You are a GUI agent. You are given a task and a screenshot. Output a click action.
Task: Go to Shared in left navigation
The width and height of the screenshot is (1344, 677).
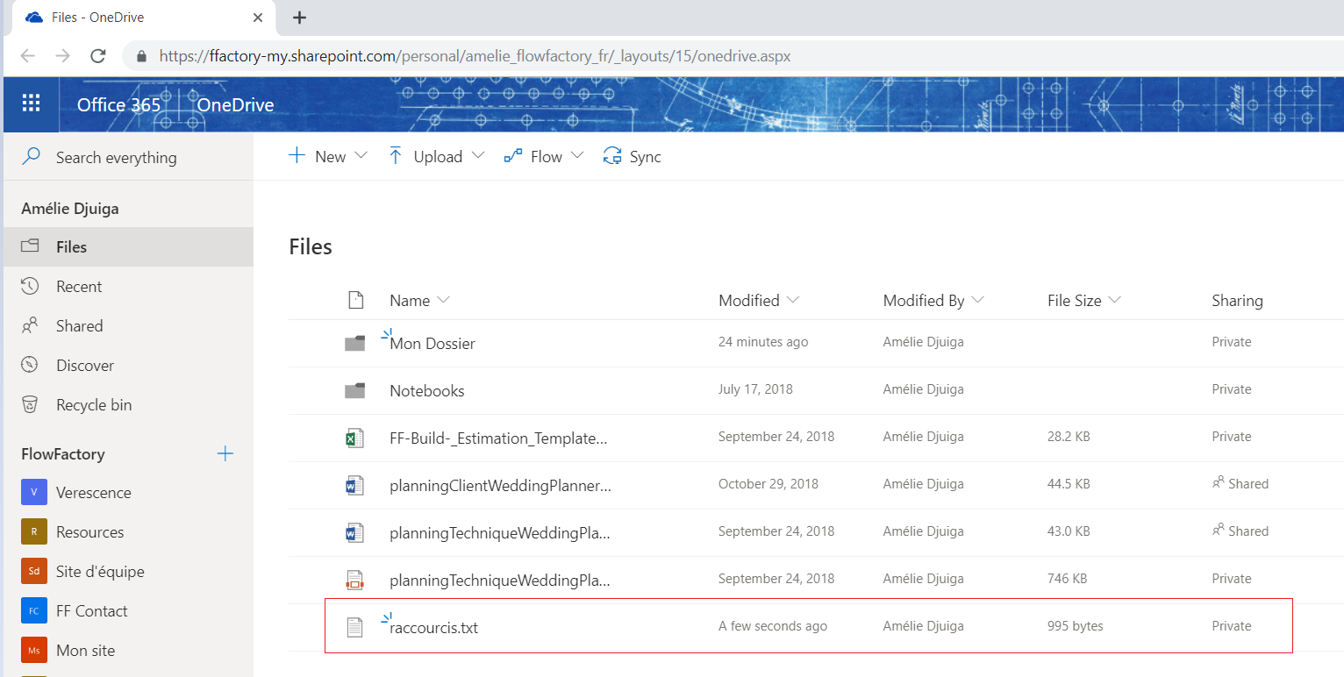coord(79,326)
